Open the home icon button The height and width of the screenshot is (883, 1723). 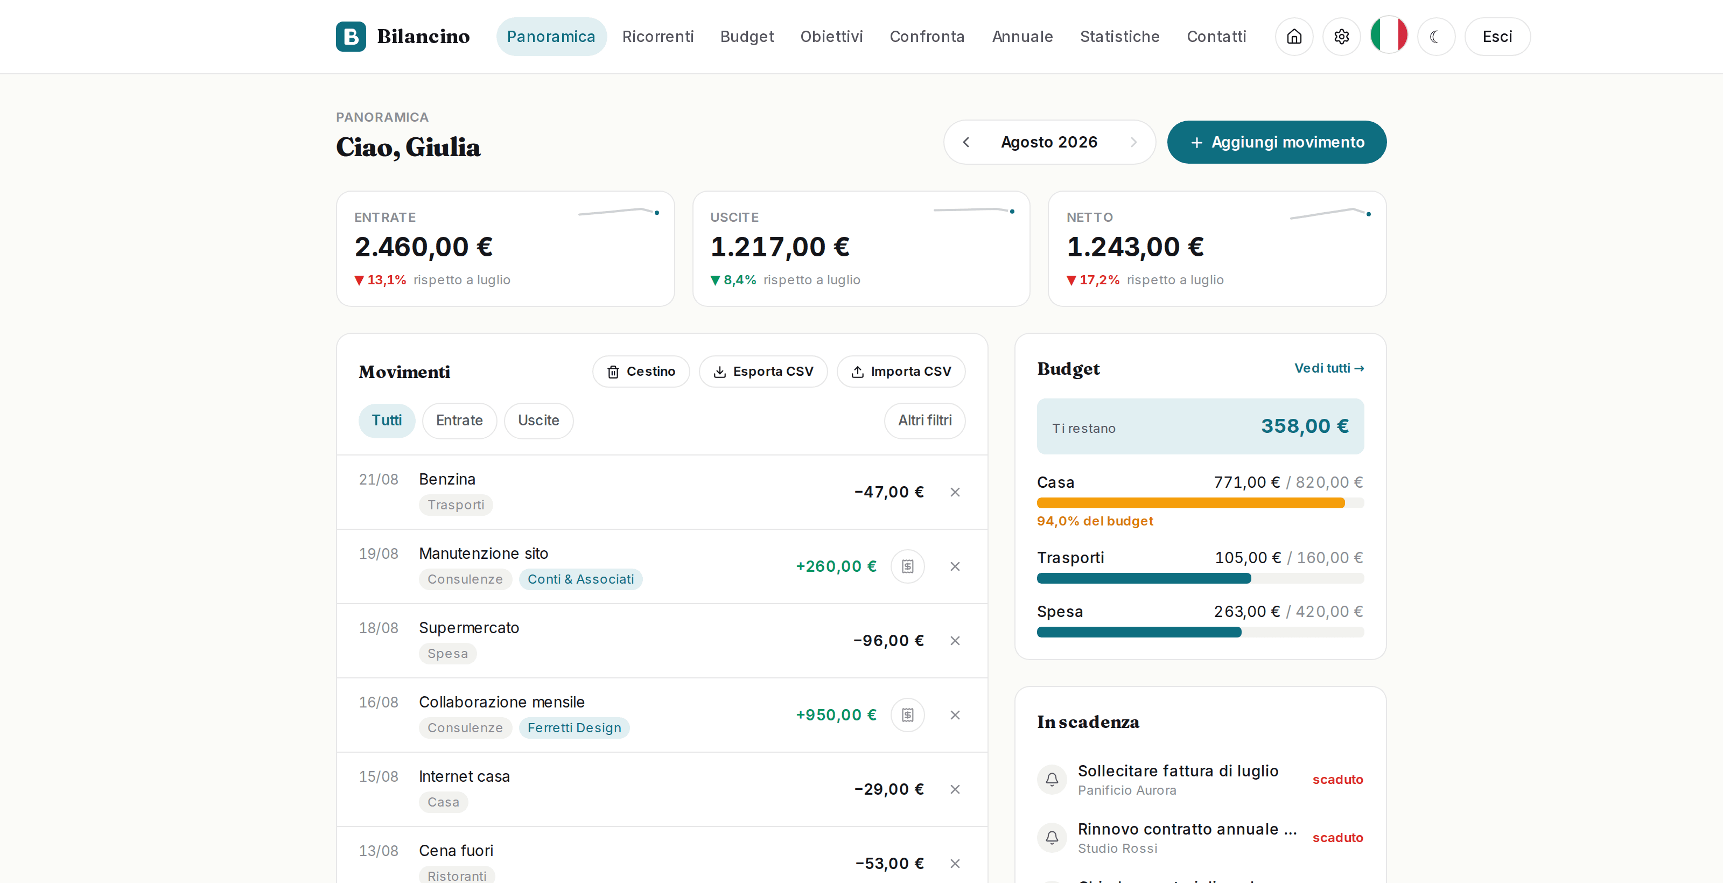(x=1293, y=36)
